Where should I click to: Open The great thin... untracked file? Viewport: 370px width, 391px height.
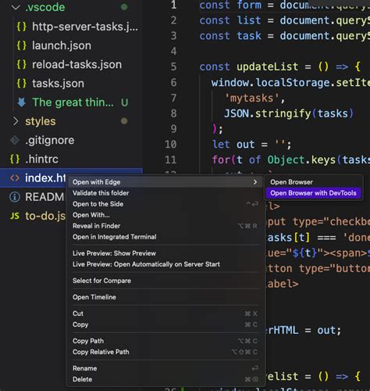click(x=73, y=102)
